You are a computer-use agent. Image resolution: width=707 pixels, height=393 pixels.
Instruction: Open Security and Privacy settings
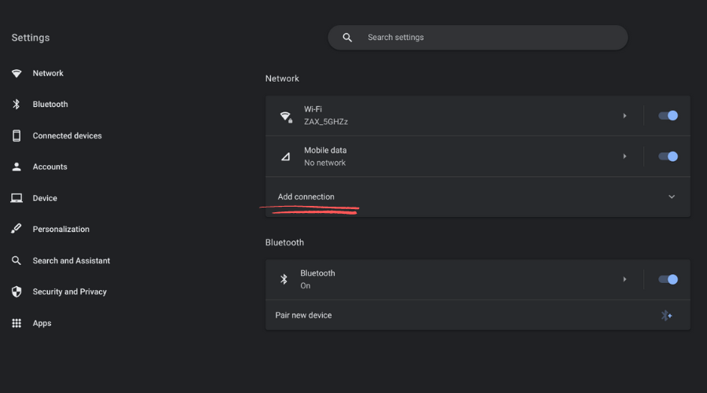(69, 292)
